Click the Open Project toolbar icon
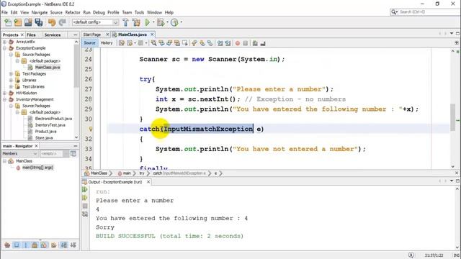Screen dimensions: 461x259 (x=28, y=22)
